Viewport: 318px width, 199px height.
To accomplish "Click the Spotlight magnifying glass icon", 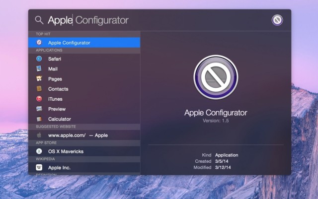I will [39, 20].
